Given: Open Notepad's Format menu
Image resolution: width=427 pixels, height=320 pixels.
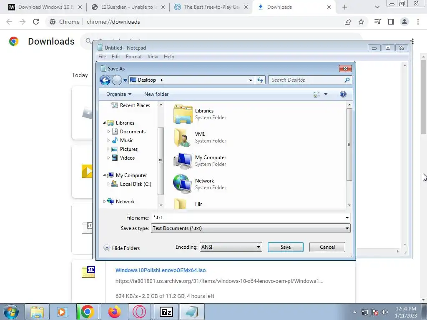Looking at the screenshot, I should coord(134,57).
